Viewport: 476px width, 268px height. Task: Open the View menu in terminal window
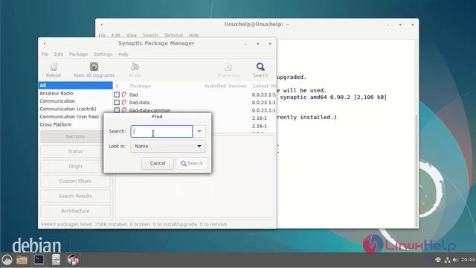132,35
